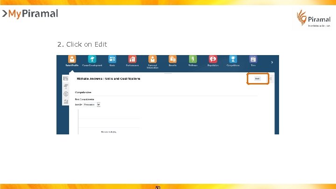336x189 pixels.
Task: Click the collapse handle above the title
Action: coord(168,73)
